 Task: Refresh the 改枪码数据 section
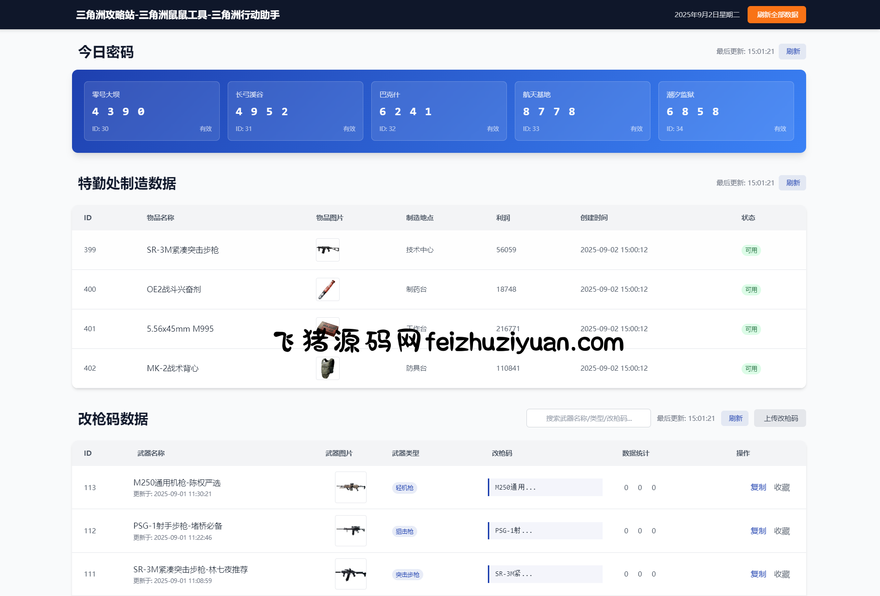(x=735, y=419)
